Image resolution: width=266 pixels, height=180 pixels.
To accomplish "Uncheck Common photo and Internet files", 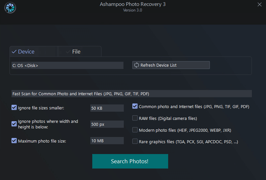I will click(x=135, y=106).
